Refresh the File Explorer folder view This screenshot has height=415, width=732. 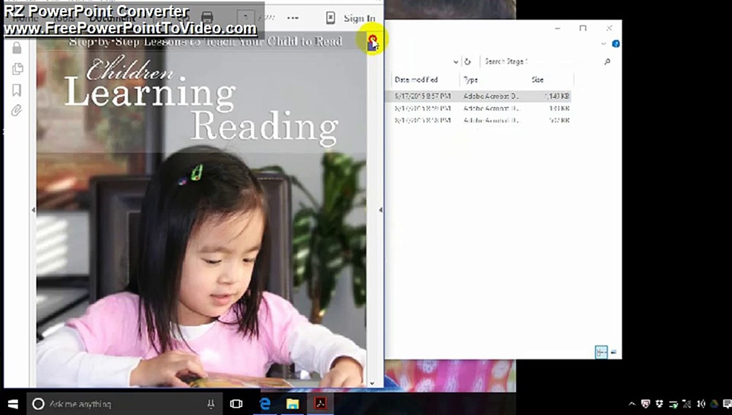point(467,62)
